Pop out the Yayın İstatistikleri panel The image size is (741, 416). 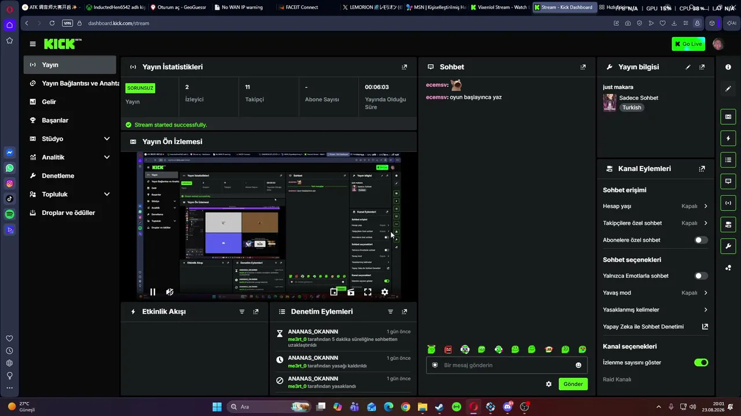click(404, 67)
